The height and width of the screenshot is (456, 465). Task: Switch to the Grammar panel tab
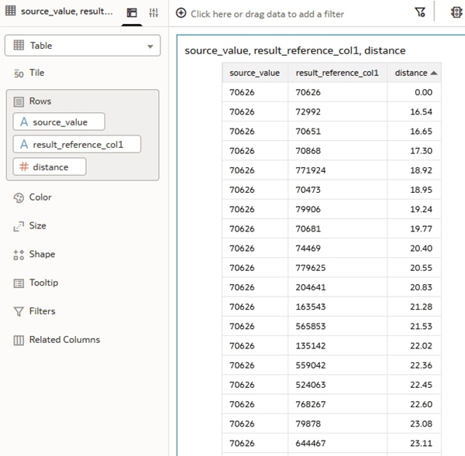point(132,12)
